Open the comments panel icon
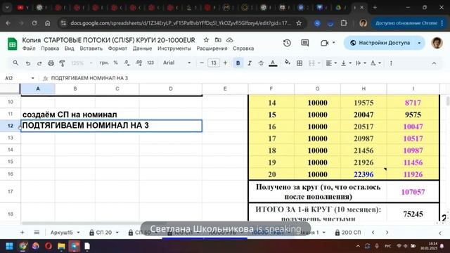The width and height of the screenshot is (450, 253). pyautogui.click(x=304, y=43)
